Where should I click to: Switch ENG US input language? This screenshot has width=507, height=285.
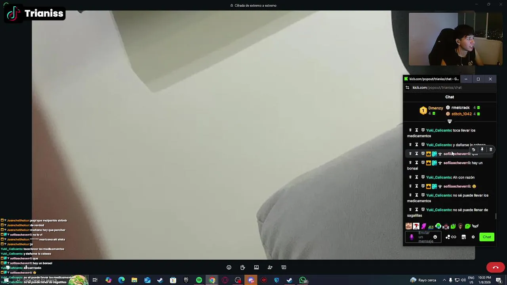point(471,280)
